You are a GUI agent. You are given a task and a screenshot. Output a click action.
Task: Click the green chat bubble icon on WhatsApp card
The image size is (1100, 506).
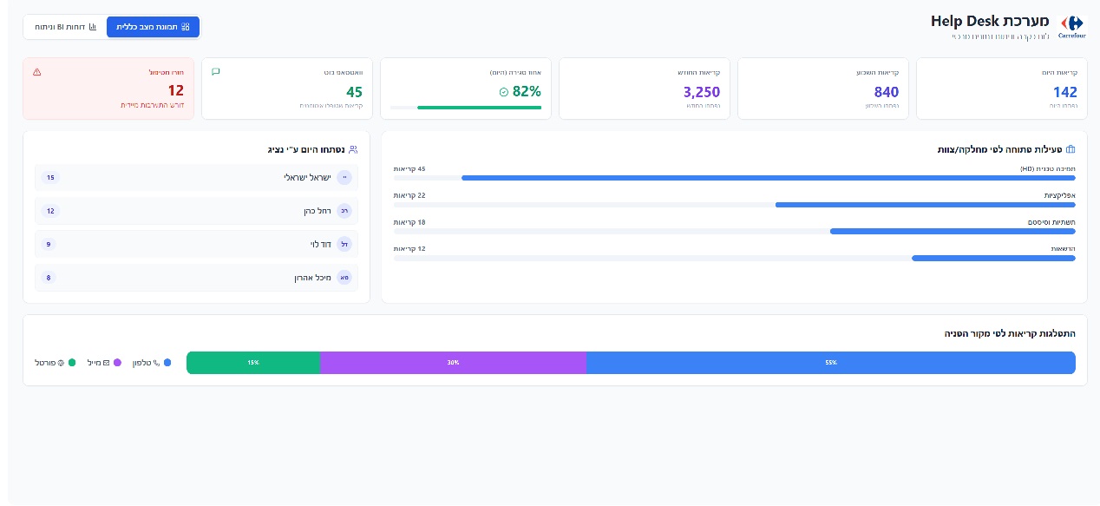[x=216, y=72]
